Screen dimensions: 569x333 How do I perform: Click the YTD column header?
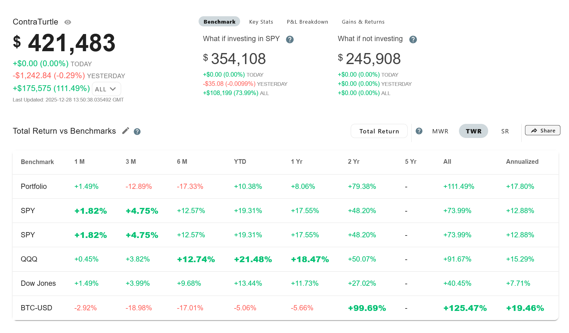coord(240,162)
